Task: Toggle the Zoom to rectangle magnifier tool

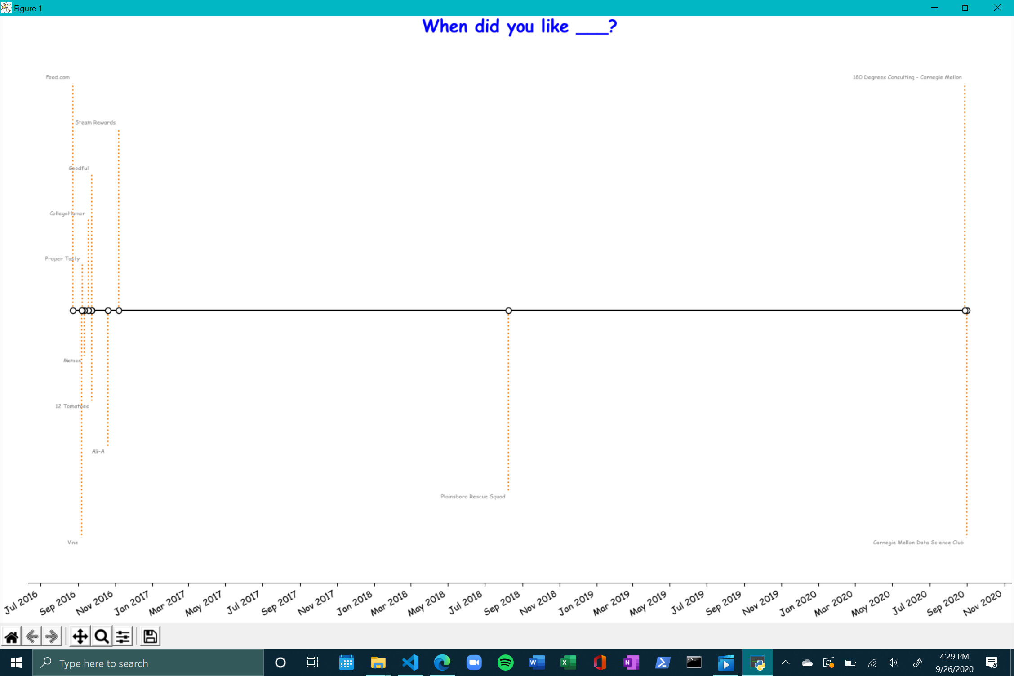Action: point(102,636)
